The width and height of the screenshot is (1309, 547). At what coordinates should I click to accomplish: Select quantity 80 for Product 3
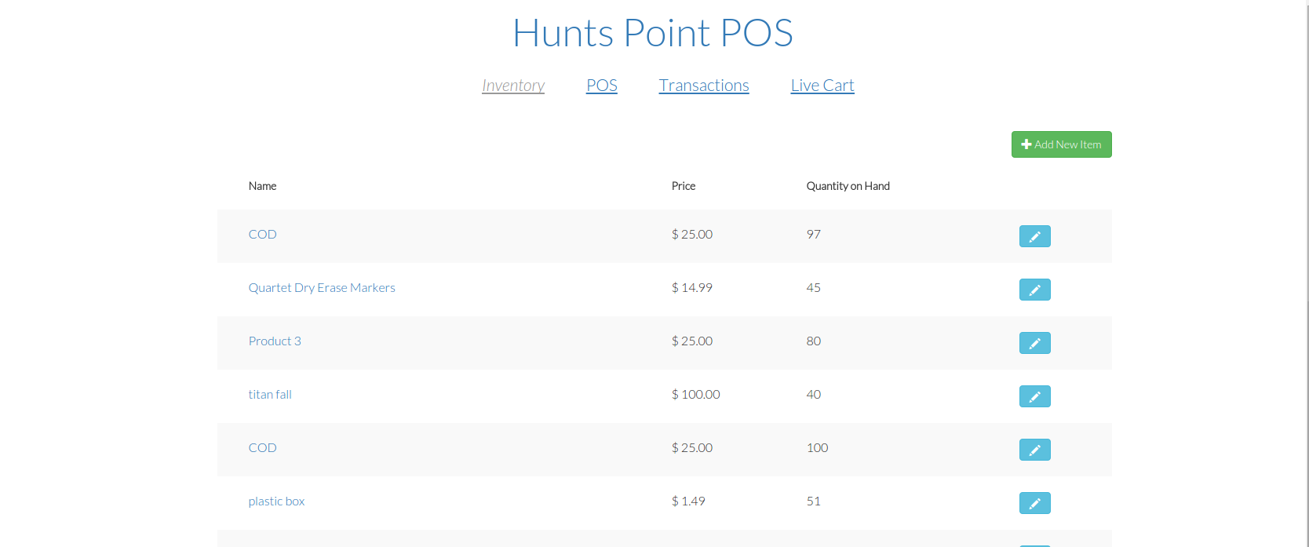coord(814,341)
